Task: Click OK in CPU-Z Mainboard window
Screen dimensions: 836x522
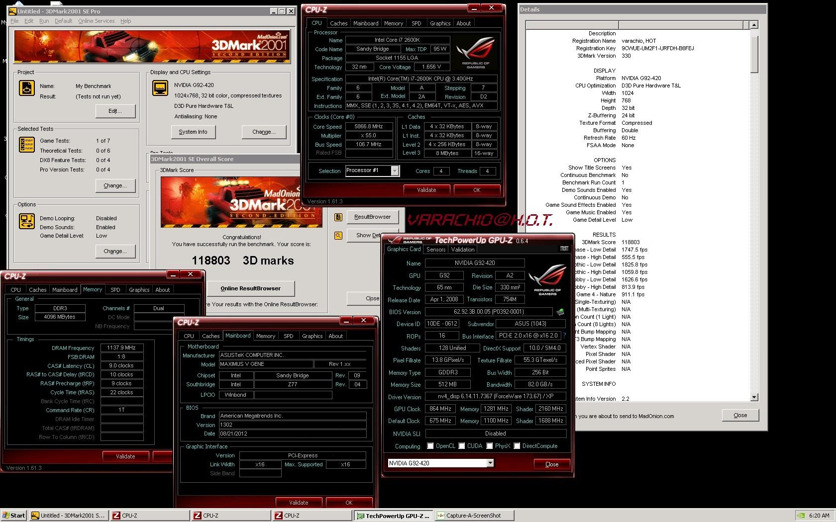Action: click(x=349, y=502)
